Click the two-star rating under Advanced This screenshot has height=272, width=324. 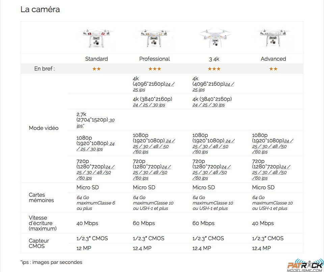pos(273,69)
